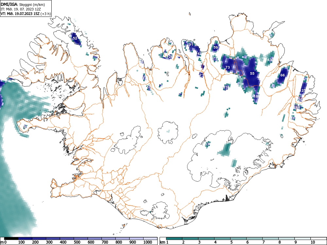Click the title text 'DMI/IGA: Skyggni (m/km)'
Screen dimensions: 327x245
23,5
